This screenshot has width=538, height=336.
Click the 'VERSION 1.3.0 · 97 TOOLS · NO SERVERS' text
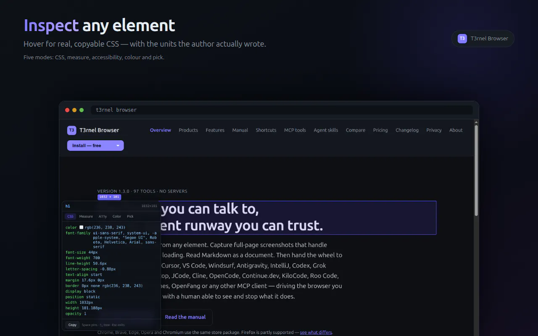click(x=142, y=191)
